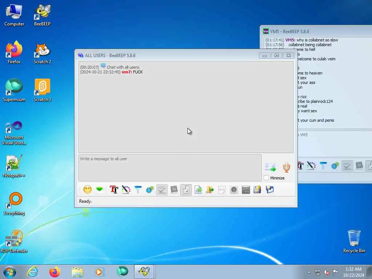Click the network tray icon
This screenshot has width=372, height=279.
[x=318, y=272]
